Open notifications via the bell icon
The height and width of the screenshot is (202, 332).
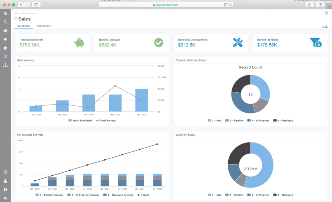coord(5,39)
